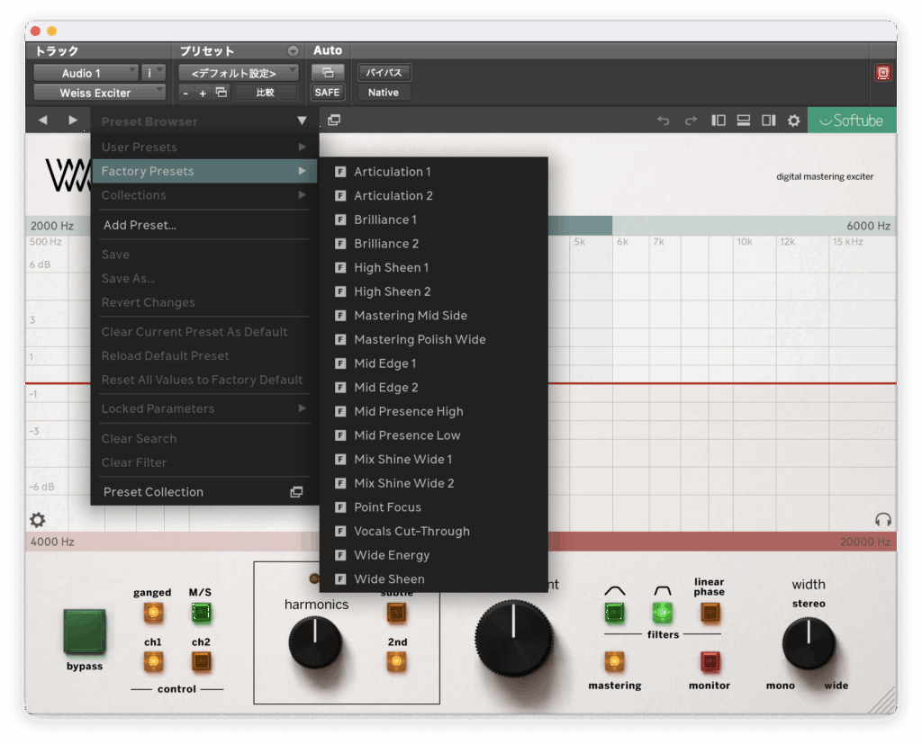
Task: Choose the Mix Shine Wide 2 preset
Action: (x=434, y=483)
